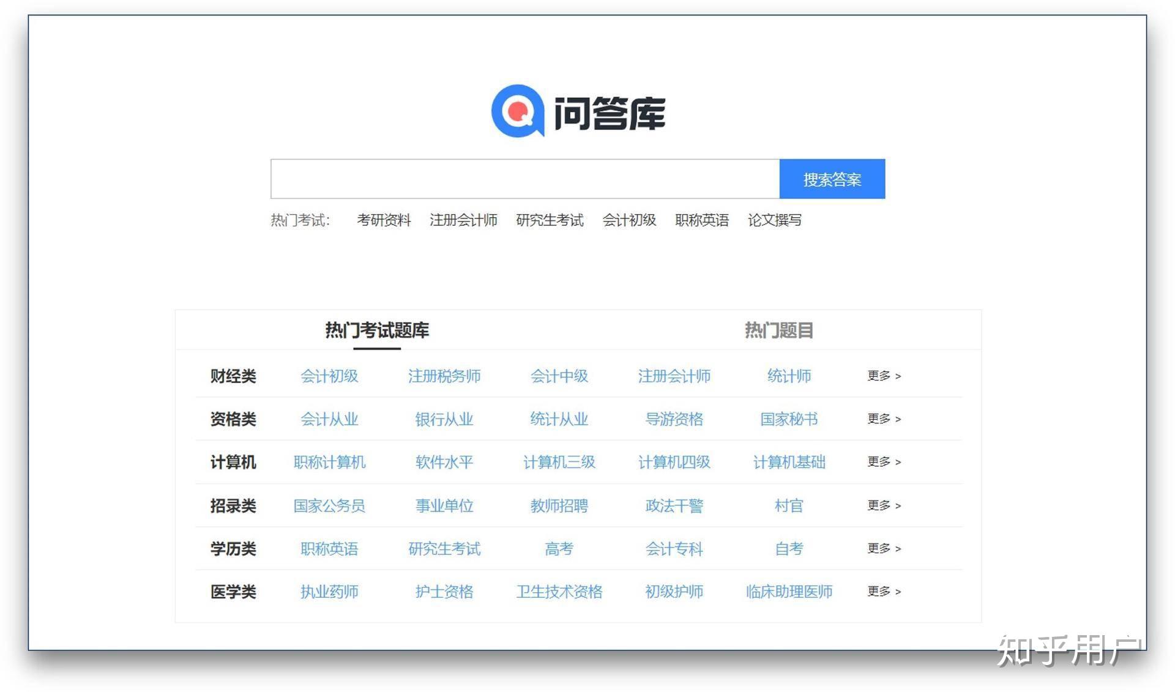Select the 热门考试题库 tab
The image size is (1175, 692).
click(377, 330)
